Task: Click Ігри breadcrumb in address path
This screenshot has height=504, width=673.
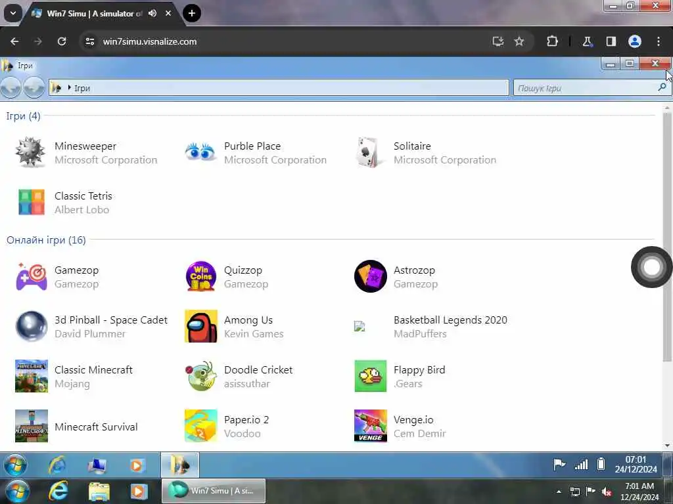Action: tap(82, 88)
